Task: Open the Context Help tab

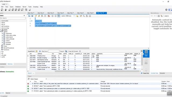Action: 154,73
